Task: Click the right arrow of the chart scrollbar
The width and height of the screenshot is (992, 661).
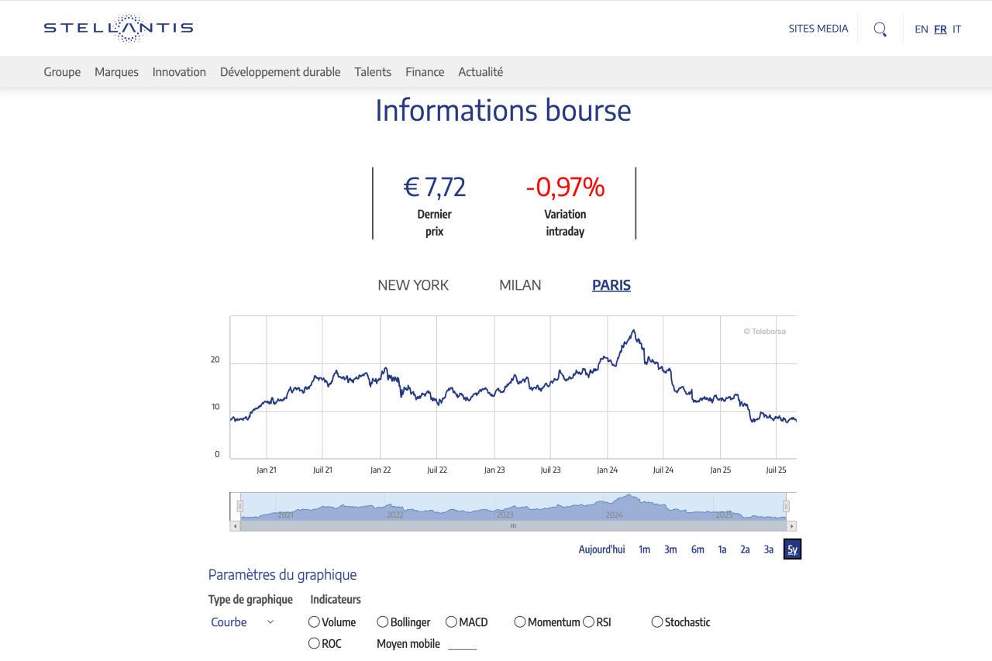Action: pos(791,526)
